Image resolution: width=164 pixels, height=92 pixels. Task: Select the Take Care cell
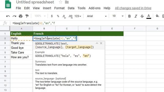tap(22, 52)
